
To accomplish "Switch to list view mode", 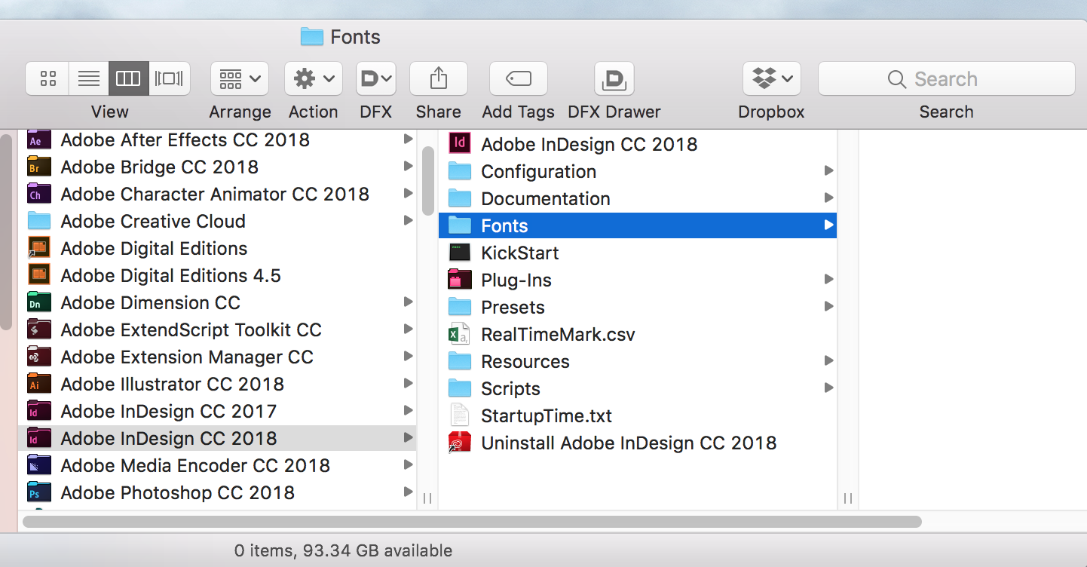I will click(89, 78).
